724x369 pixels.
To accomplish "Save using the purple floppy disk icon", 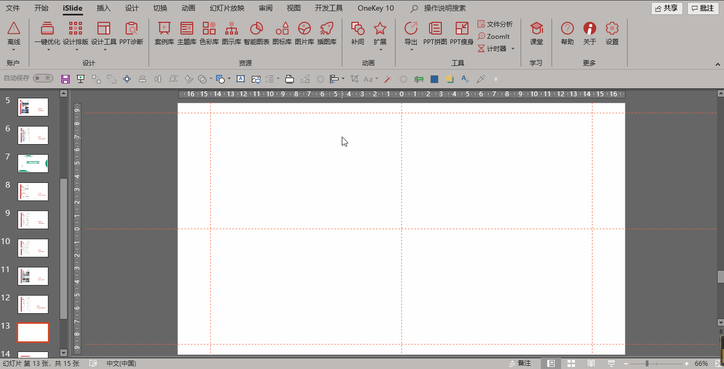I will [65, 79].
